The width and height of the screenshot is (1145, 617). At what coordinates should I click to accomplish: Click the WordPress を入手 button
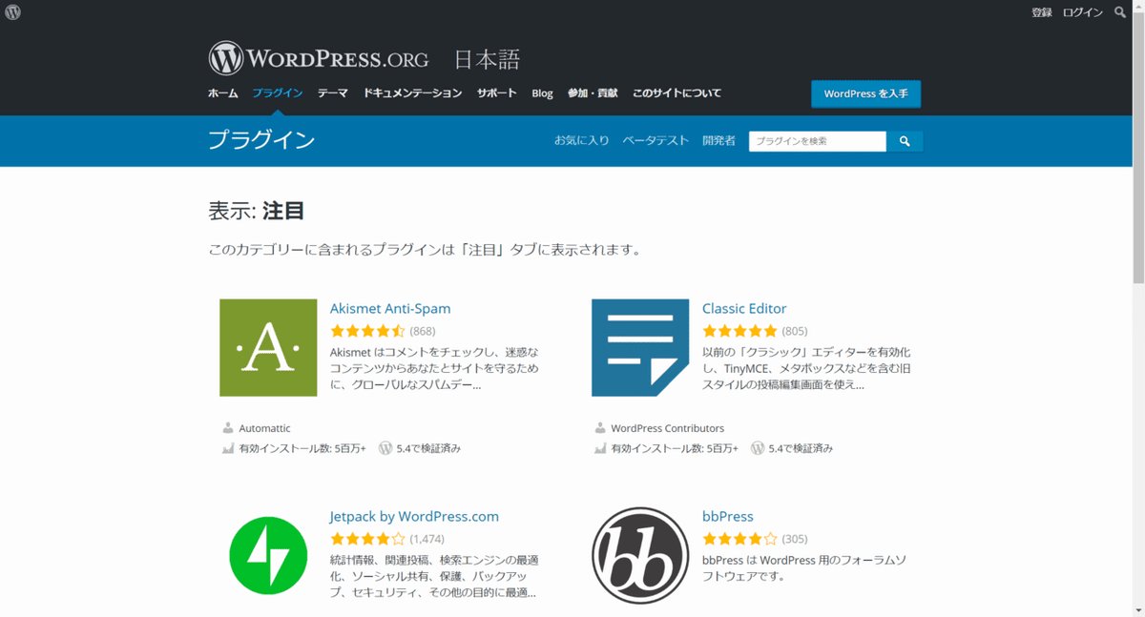pos(865,93)
